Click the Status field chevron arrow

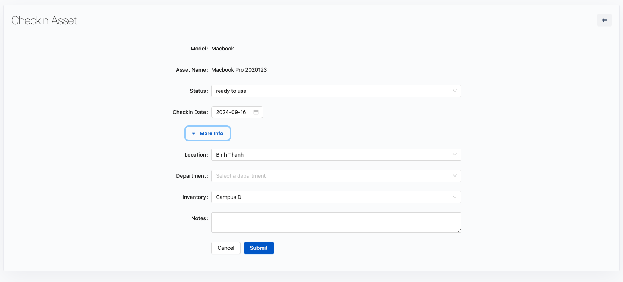(x=455, y=91)
